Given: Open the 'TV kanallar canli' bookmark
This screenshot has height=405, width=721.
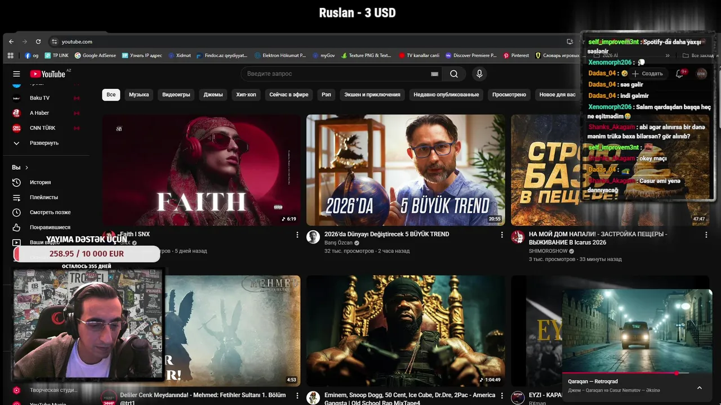Looking at the screenshot, I should 419,56.
